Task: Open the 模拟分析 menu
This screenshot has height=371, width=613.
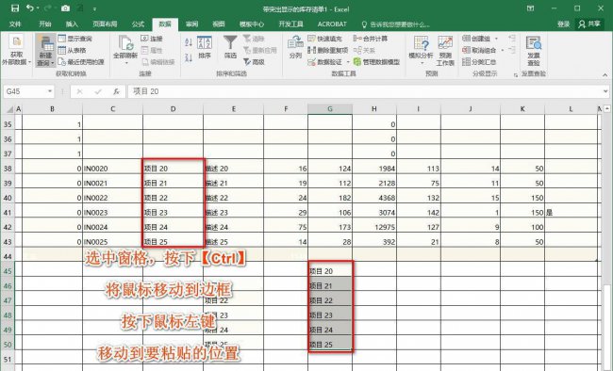Action: pyautogui.click(x=421, y=50)
